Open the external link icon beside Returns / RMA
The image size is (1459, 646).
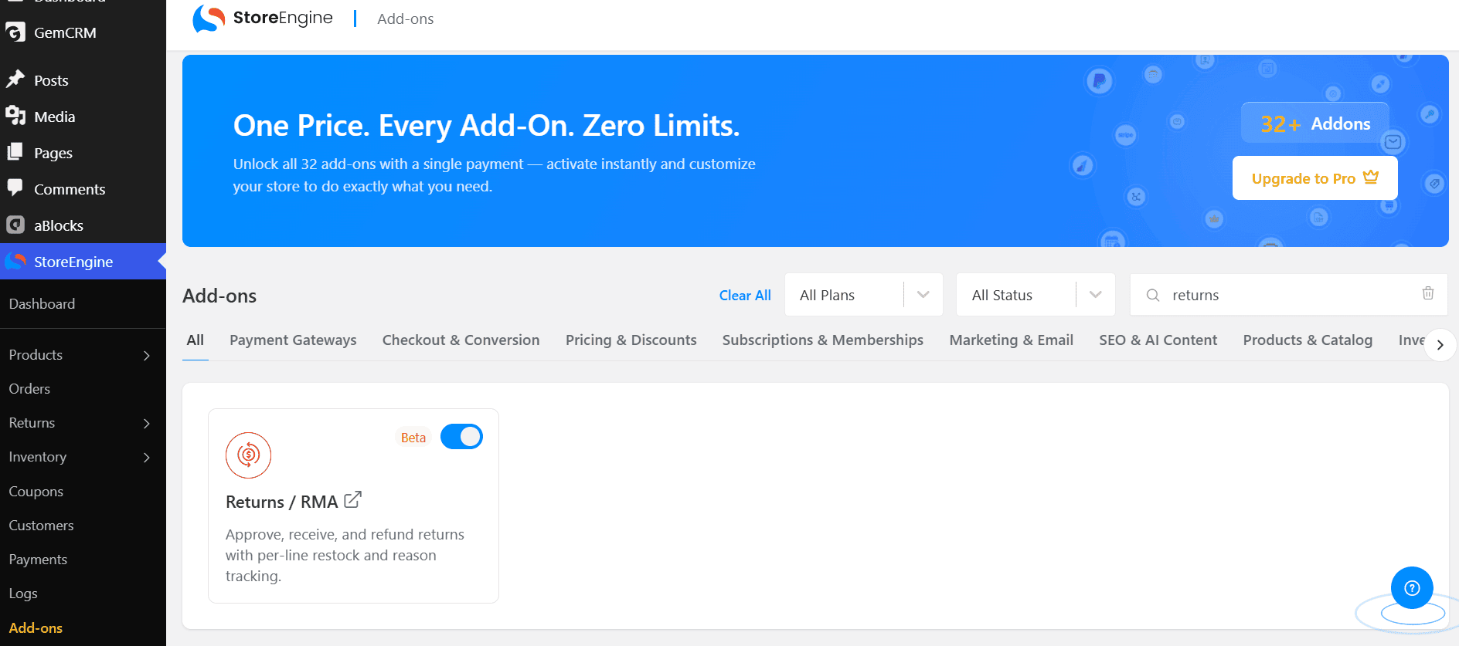click(352, 500)
